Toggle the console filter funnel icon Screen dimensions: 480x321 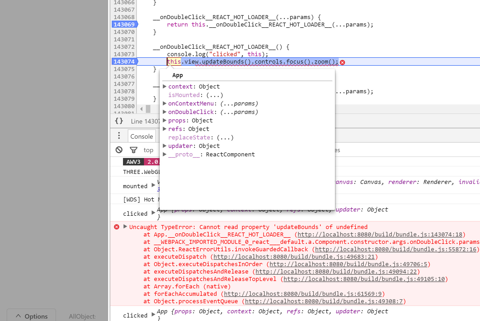133,150
